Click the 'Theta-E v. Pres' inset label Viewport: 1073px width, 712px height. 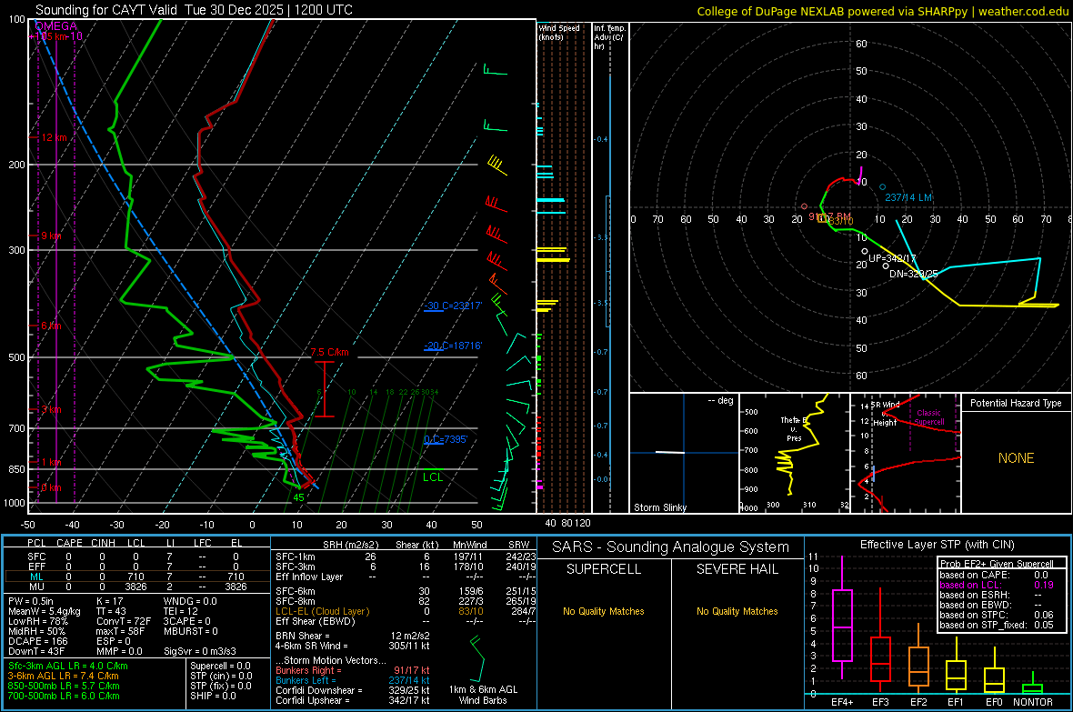[x=794, y=428]
